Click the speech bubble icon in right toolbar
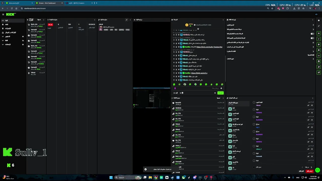Image resolution: width=322 pixels, height=181 pixels. (319, 50)
